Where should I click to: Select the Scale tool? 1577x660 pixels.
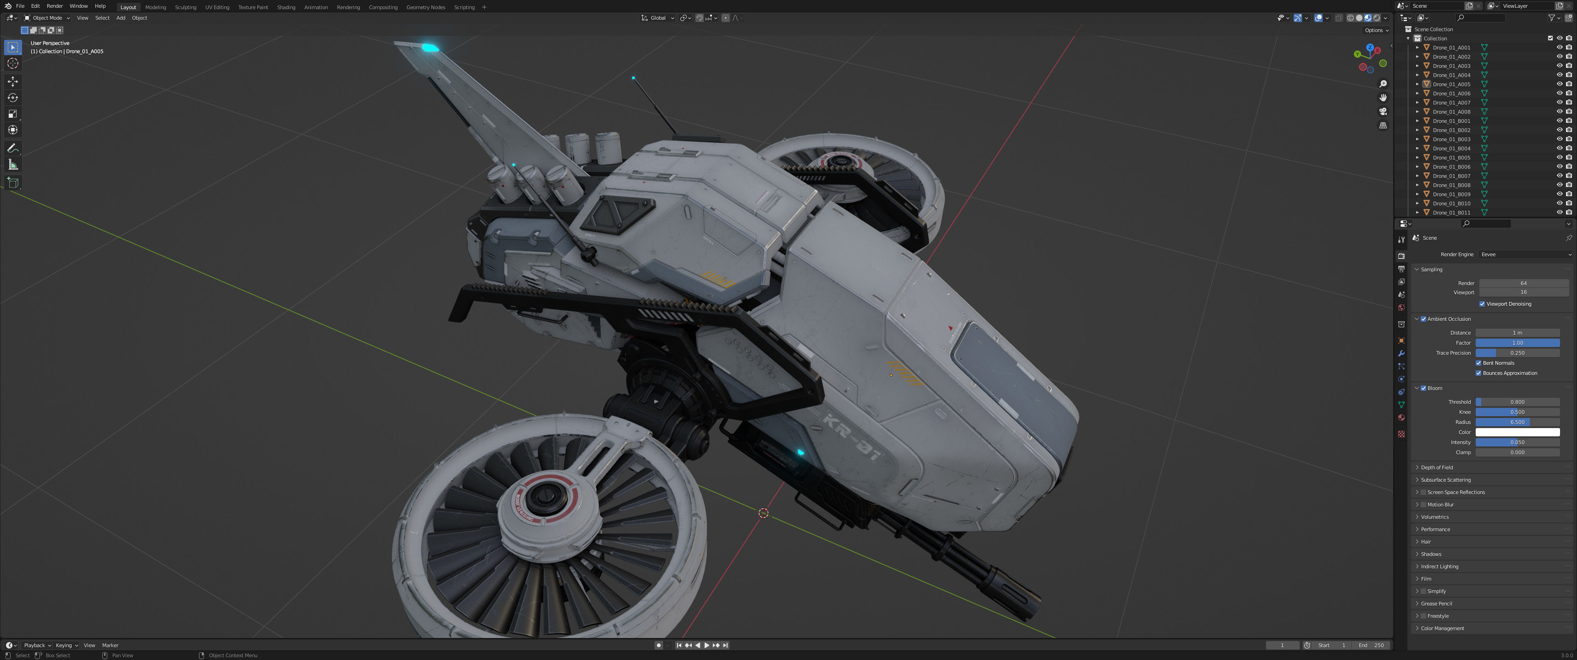click(13, 114)
